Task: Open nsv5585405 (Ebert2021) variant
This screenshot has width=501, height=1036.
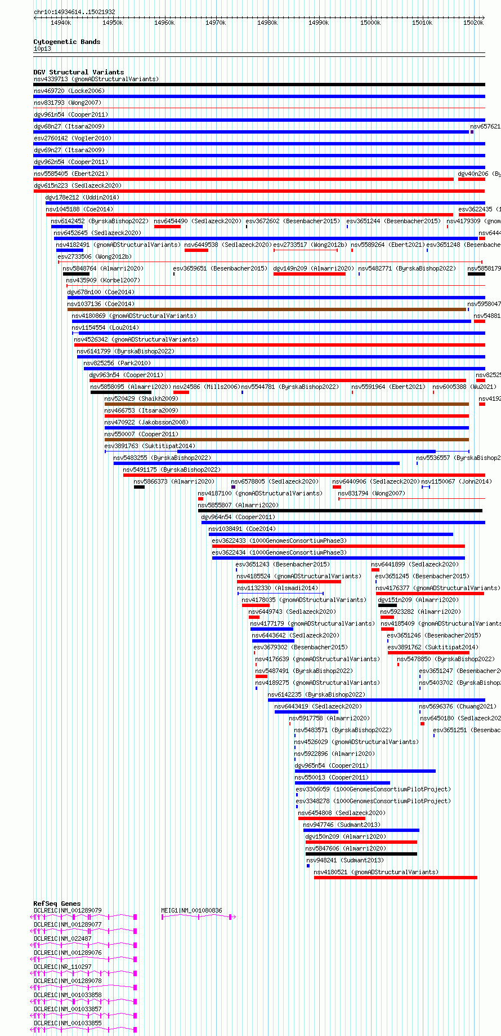Action: (243, 179)
